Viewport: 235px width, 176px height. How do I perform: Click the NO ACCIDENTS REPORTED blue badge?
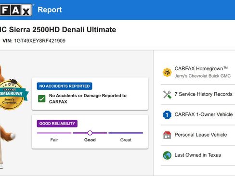pyautogui.click(x=65, y=86)
